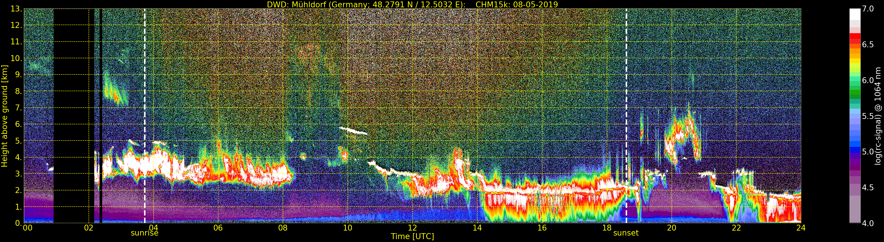Click the time-axis tick label "16"

542,228
